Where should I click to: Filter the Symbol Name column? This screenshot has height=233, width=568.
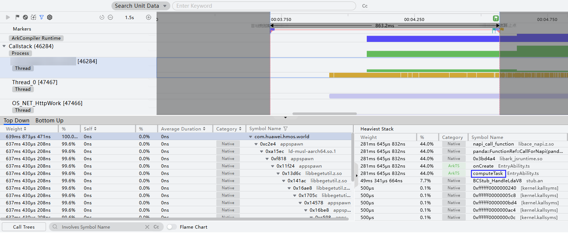285,129
